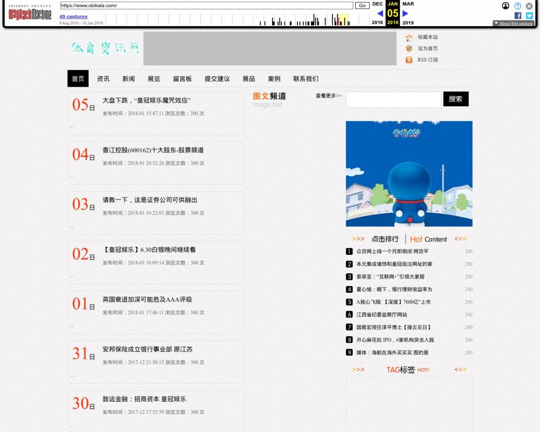Open hot item 2 本元集成墙饰和皇冠投注网址的家
Image resolution: width=540 pixels, height=432 pixels.
(x=394, y=264)
